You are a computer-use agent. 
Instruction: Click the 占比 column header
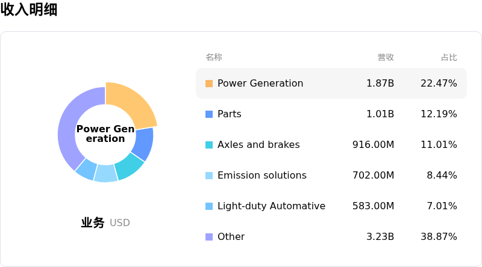click(x=449, y=57)
